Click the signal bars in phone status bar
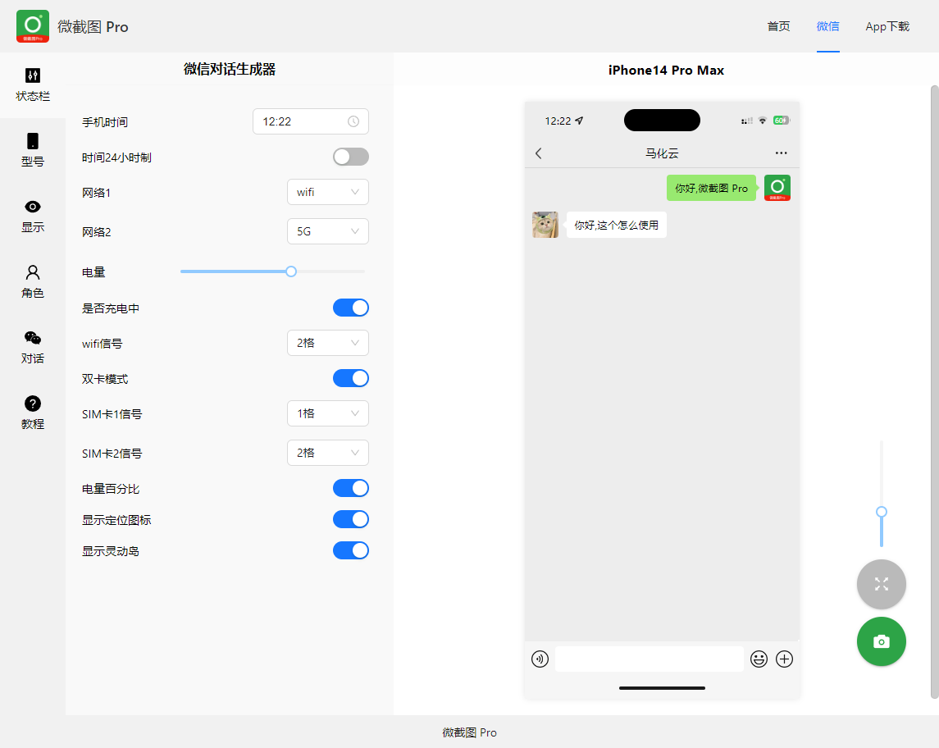This screenshot has width=939, height=748. tap(747, 121)
